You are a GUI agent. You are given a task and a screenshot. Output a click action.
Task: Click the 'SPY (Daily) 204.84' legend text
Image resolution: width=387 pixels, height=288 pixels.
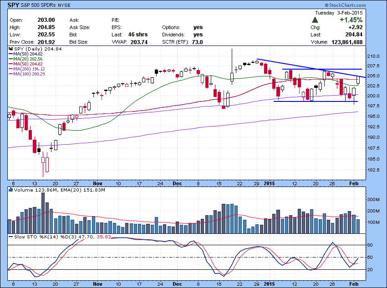[x=38, y=49]
